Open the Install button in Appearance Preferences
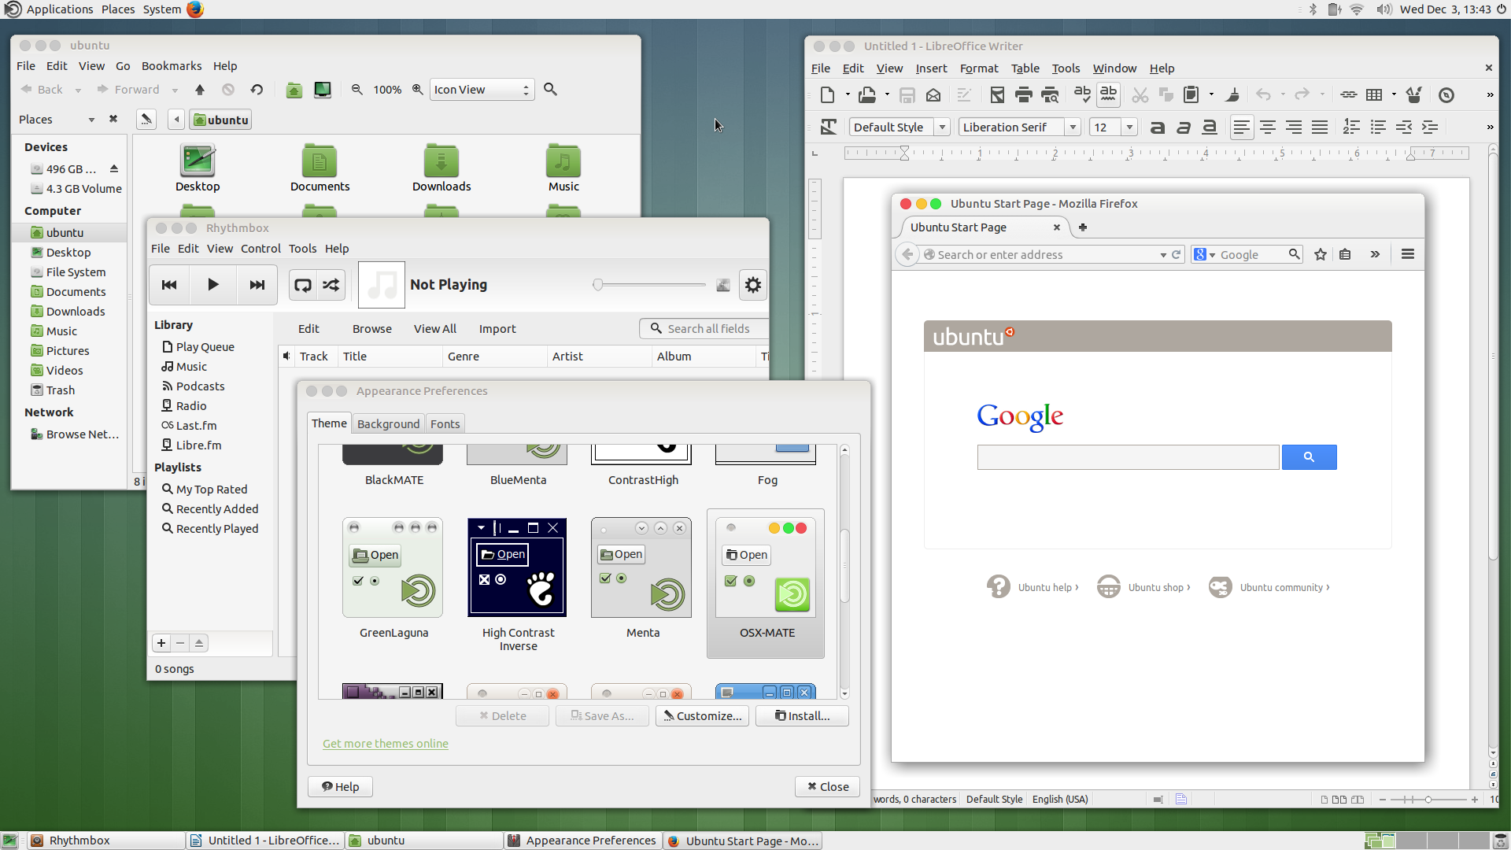1511x850 pixels. (802, 715)
